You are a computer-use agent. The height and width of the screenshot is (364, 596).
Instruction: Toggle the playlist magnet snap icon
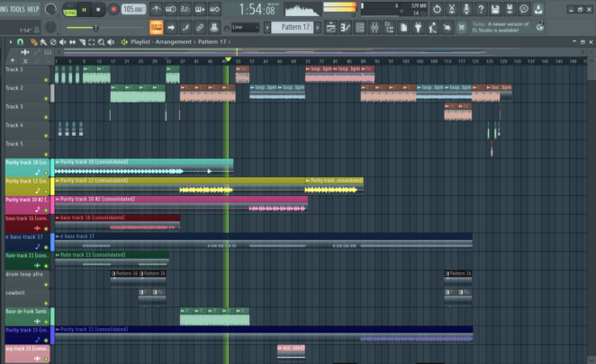pos(22,42)
